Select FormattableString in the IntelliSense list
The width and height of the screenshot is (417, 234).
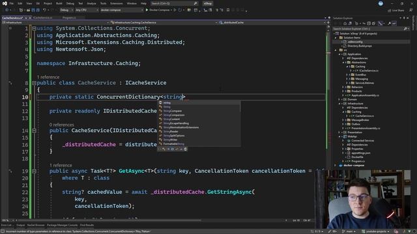(199, 144)
